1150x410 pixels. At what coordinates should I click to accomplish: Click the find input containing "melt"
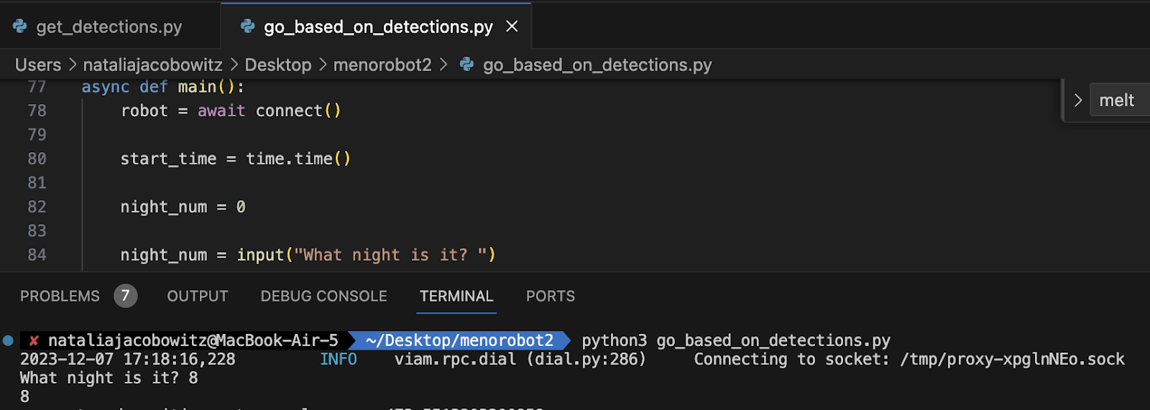(1118, 101)
